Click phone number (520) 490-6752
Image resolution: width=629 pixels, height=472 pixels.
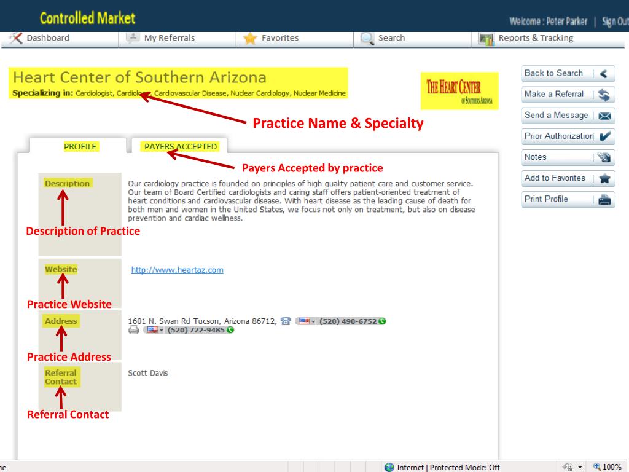pyautogui.click(x=348, y=321)
